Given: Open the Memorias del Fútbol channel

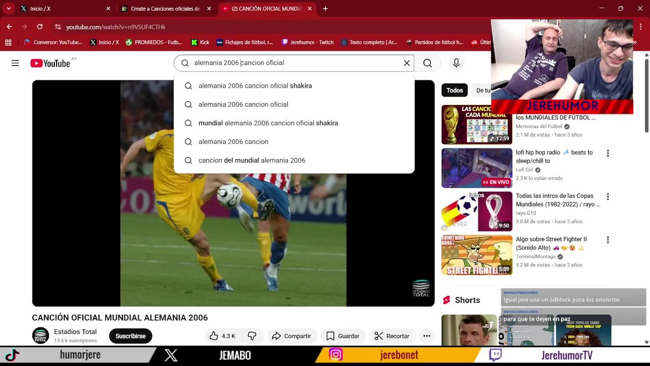Looking at the screenshot, I should (x=539, y=127).
